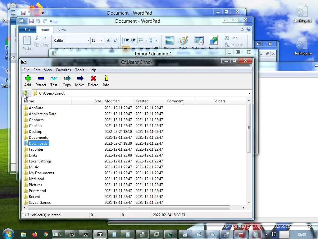Redo in the front WordPad quick access toolbar
Viewport: 318px width, 239px height.
tap(45, 21)
